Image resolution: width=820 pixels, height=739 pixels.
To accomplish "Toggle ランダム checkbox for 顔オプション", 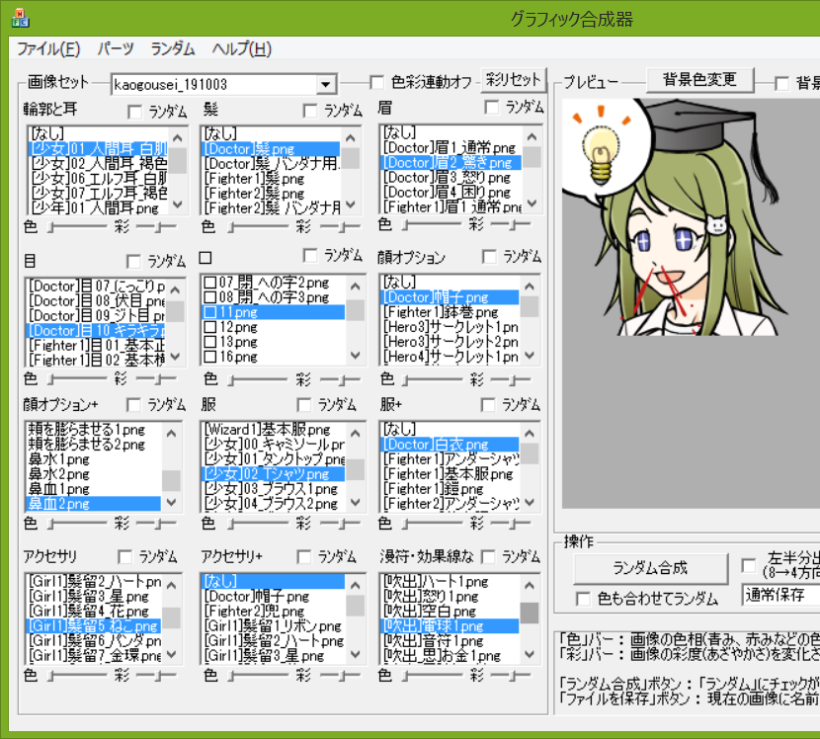I will coord(489,257).
